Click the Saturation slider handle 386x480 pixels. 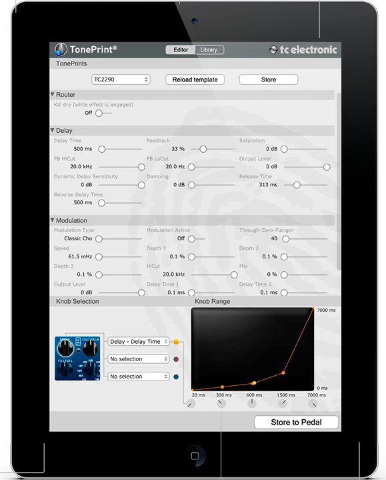(284, 149)
